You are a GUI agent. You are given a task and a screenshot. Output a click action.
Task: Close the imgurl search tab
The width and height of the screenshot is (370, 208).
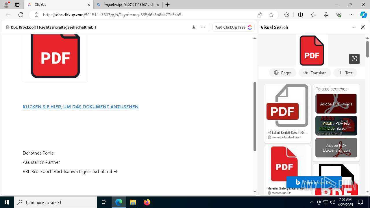[158, 5]
